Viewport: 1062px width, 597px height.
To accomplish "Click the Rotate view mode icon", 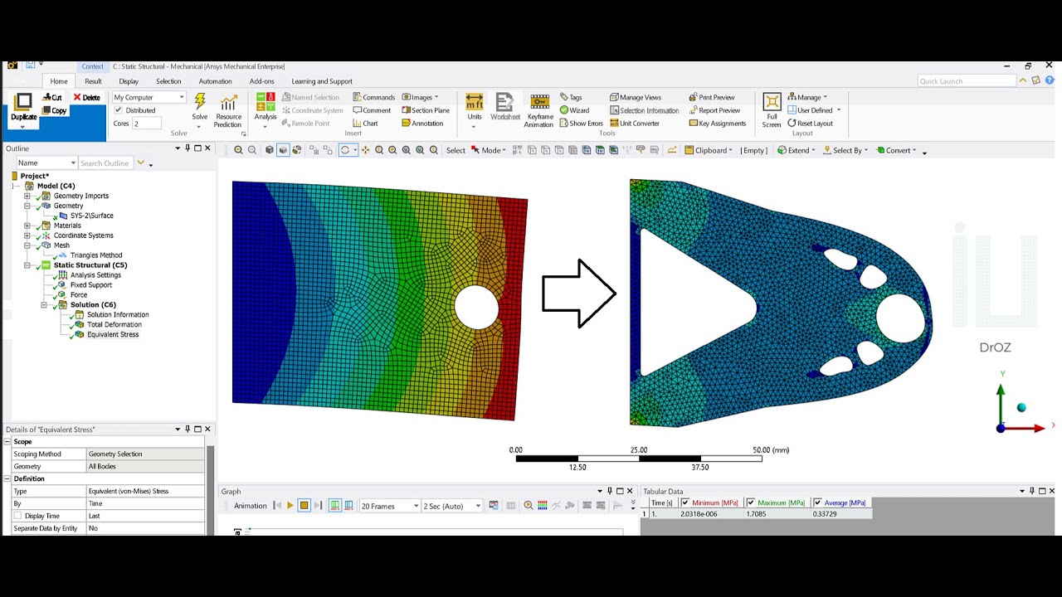I will click(x=345, y=150).
